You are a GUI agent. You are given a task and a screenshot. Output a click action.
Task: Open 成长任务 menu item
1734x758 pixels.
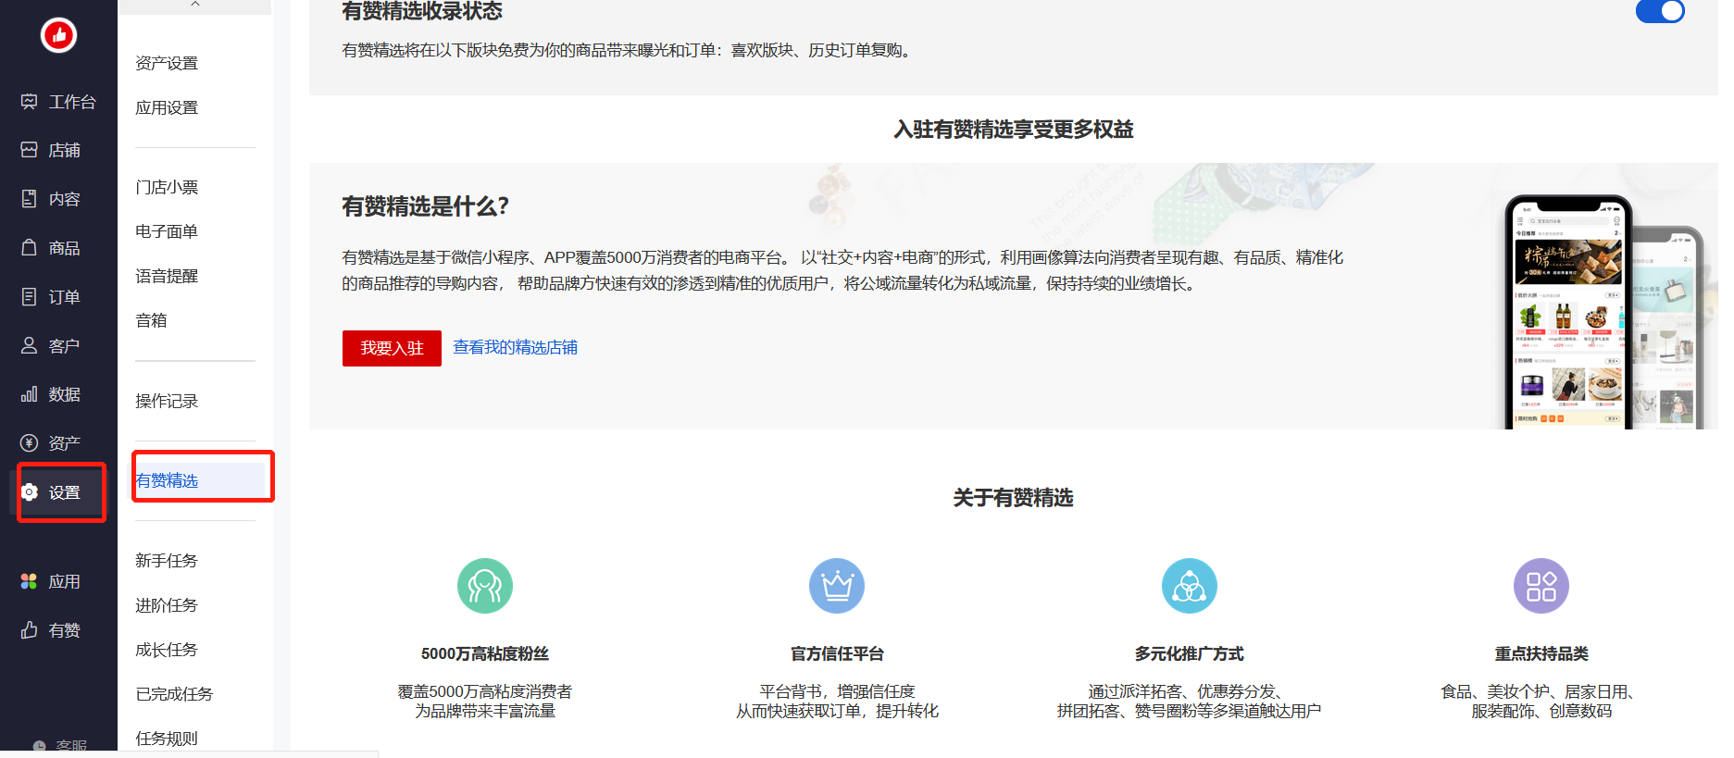click(x=167, y=650)
